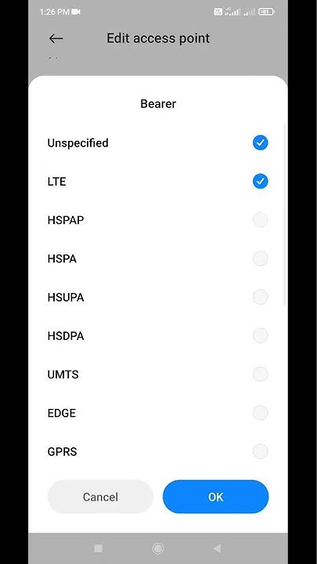Screen dimensions: 317x564
Task: Dismiss the Bearer dialog with Cancel
Action: pos(100,497)
